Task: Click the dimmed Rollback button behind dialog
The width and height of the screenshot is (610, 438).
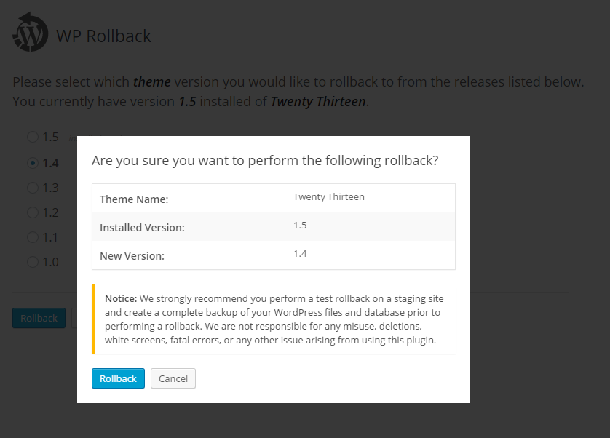Action: (x=39, y=318)
